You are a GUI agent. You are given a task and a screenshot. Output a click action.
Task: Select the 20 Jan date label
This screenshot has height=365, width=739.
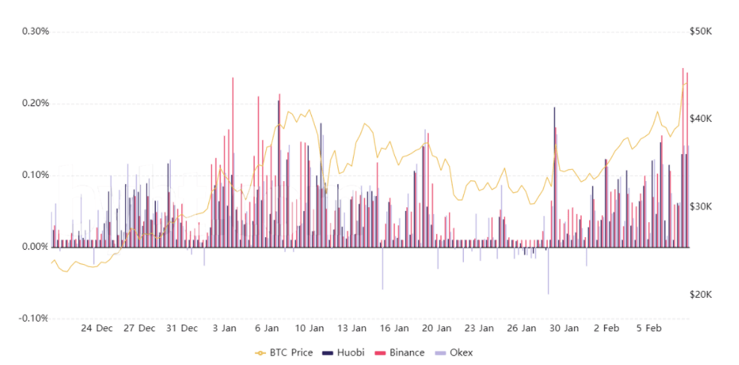[x=438, y=328]
